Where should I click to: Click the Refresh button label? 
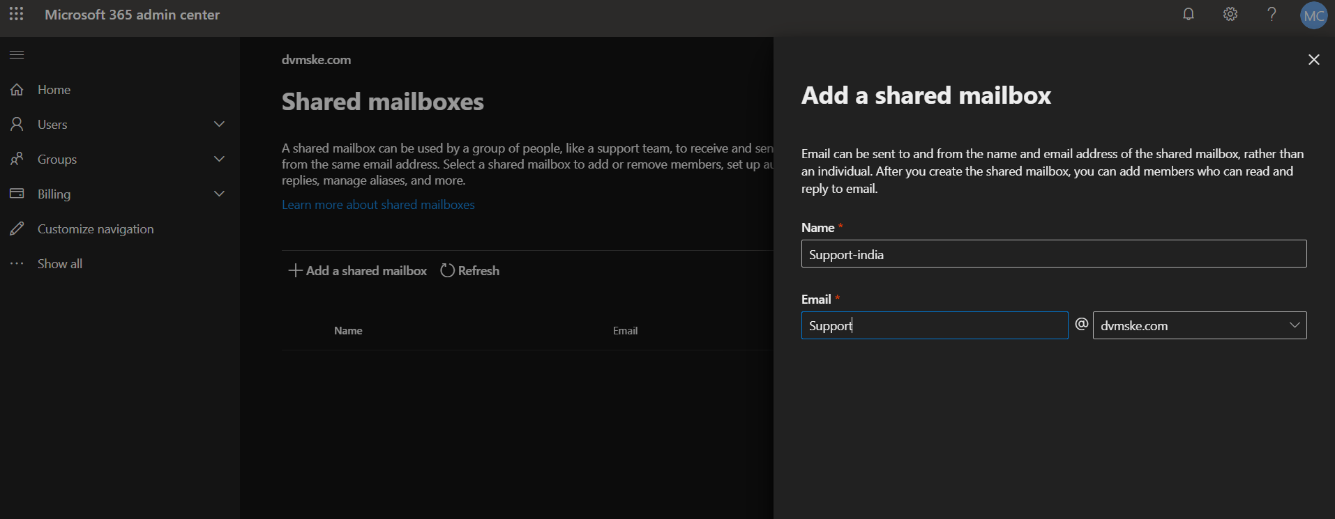[x=478, y=271]
